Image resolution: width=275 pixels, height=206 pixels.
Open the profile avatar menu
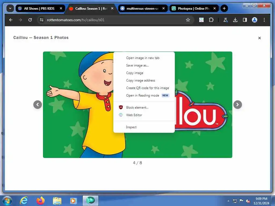pyautogui.click(x=255, y=20)
